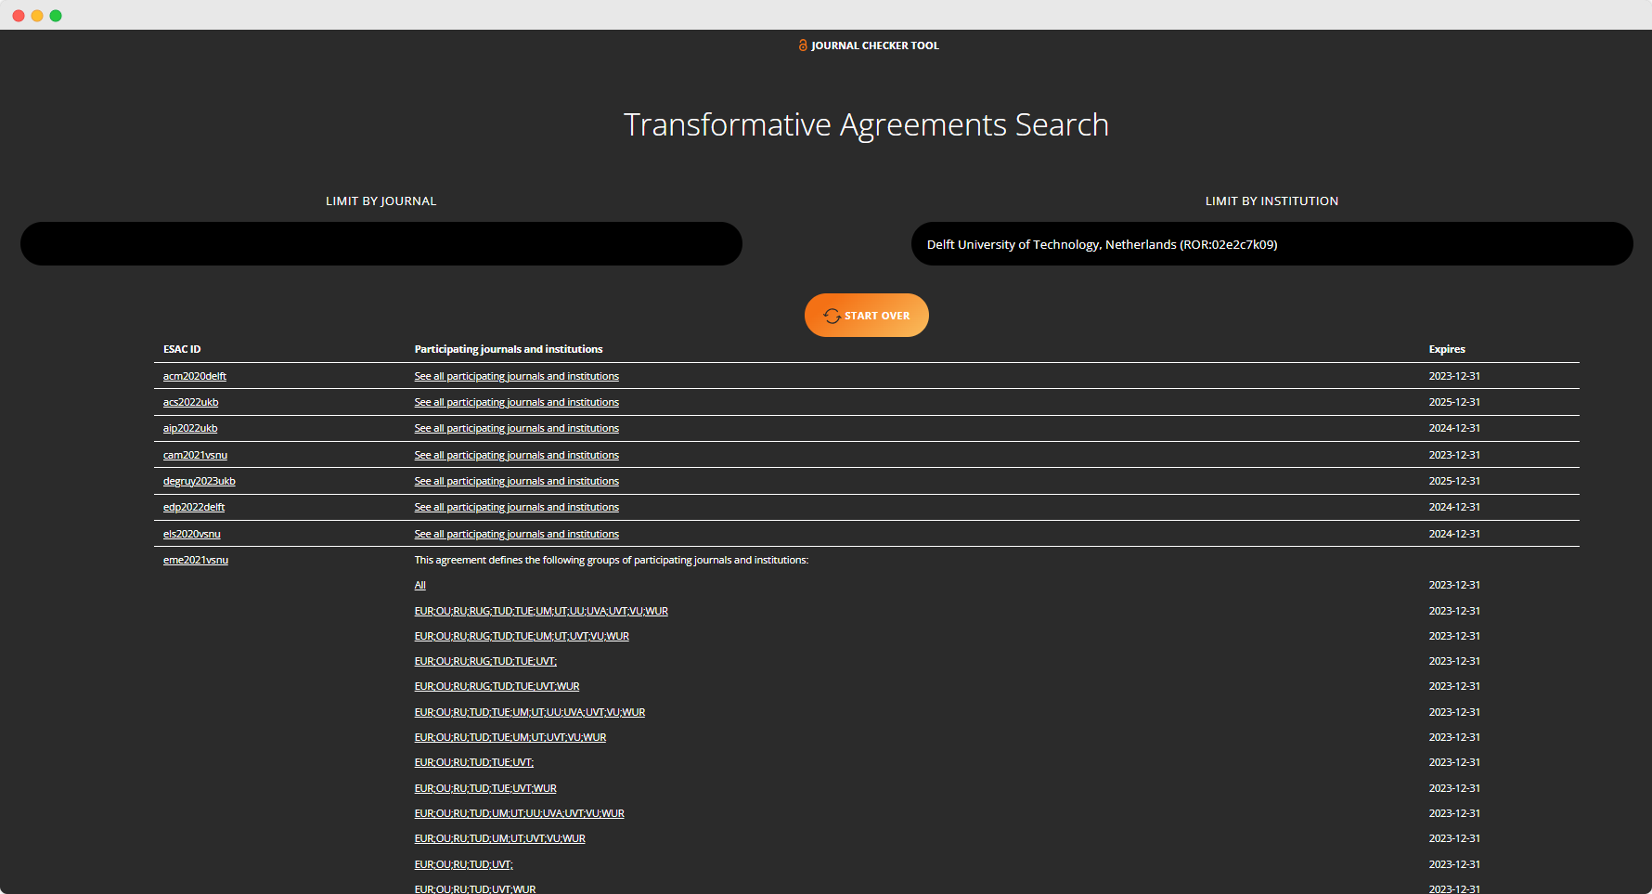Click expiry date 2024-12-31 in els2020vsnu row
The width and height of the screenshot is (1652, 894).
[x=1454, y=534]
